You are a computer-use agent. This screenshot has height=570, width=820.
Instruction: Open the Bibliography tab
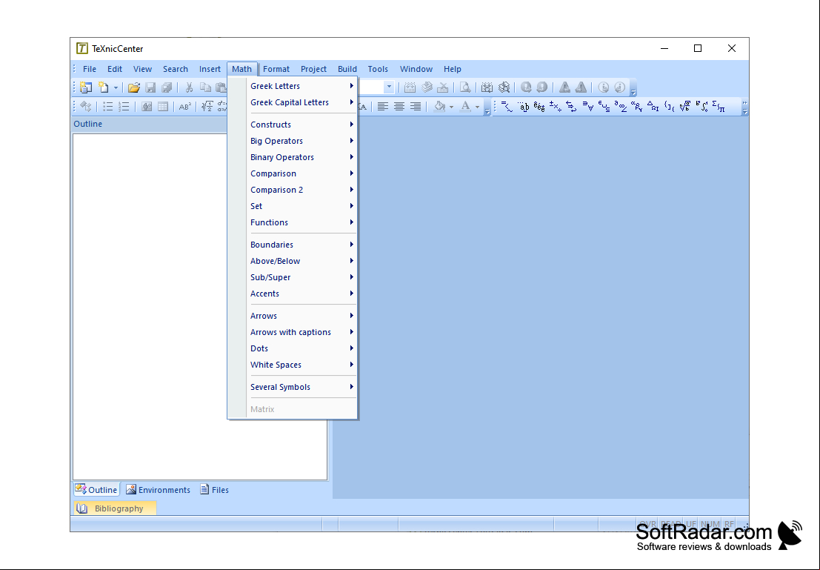click(x=115, y=508)
